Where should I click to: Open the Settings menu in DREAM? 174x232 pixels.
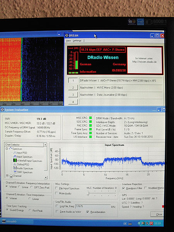(x=77, y=41)
